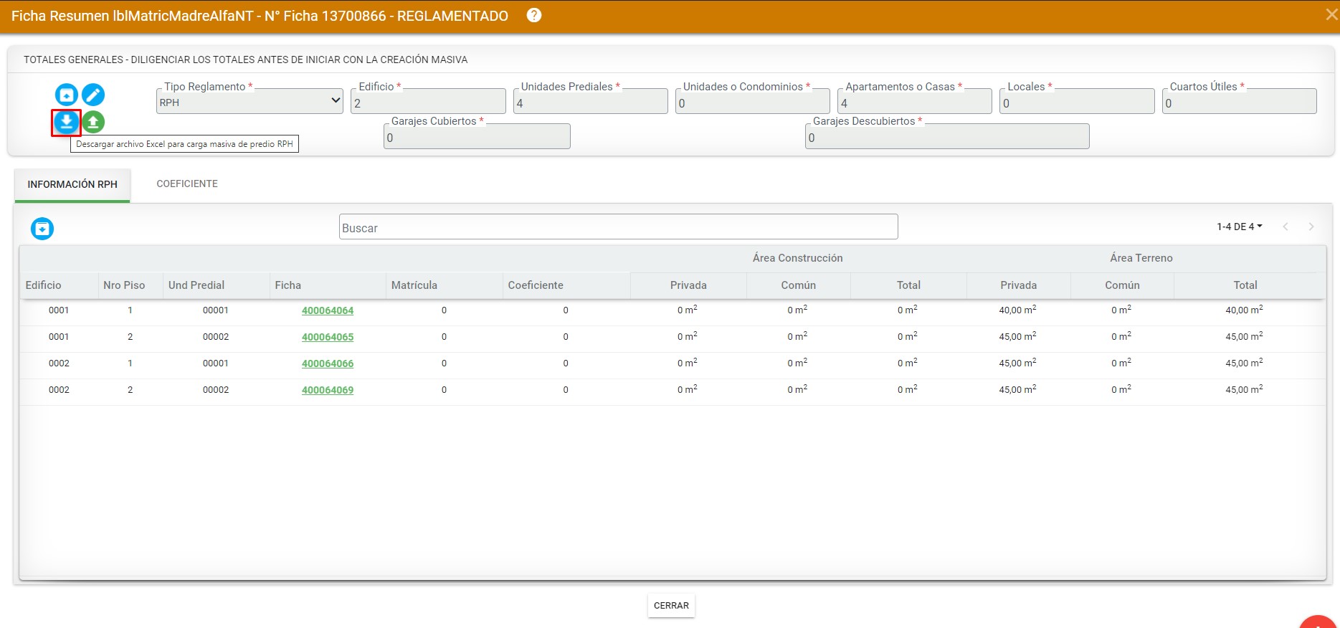
Task: Open the help question mark icon
Action: pos(534,15)
